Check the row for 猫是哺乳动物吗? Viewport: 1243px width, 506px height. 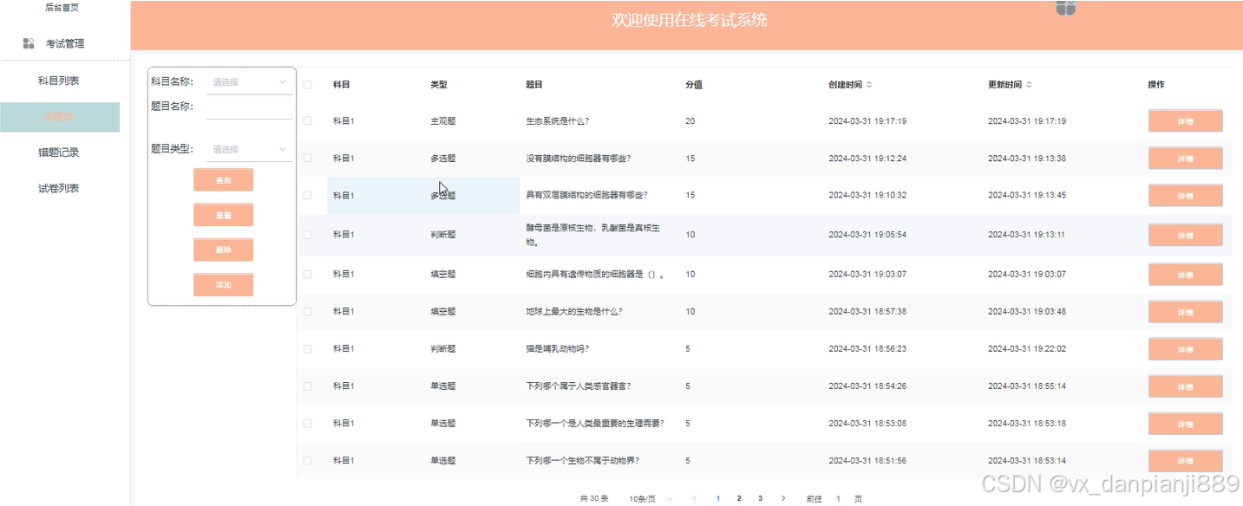tap(308, 348)
